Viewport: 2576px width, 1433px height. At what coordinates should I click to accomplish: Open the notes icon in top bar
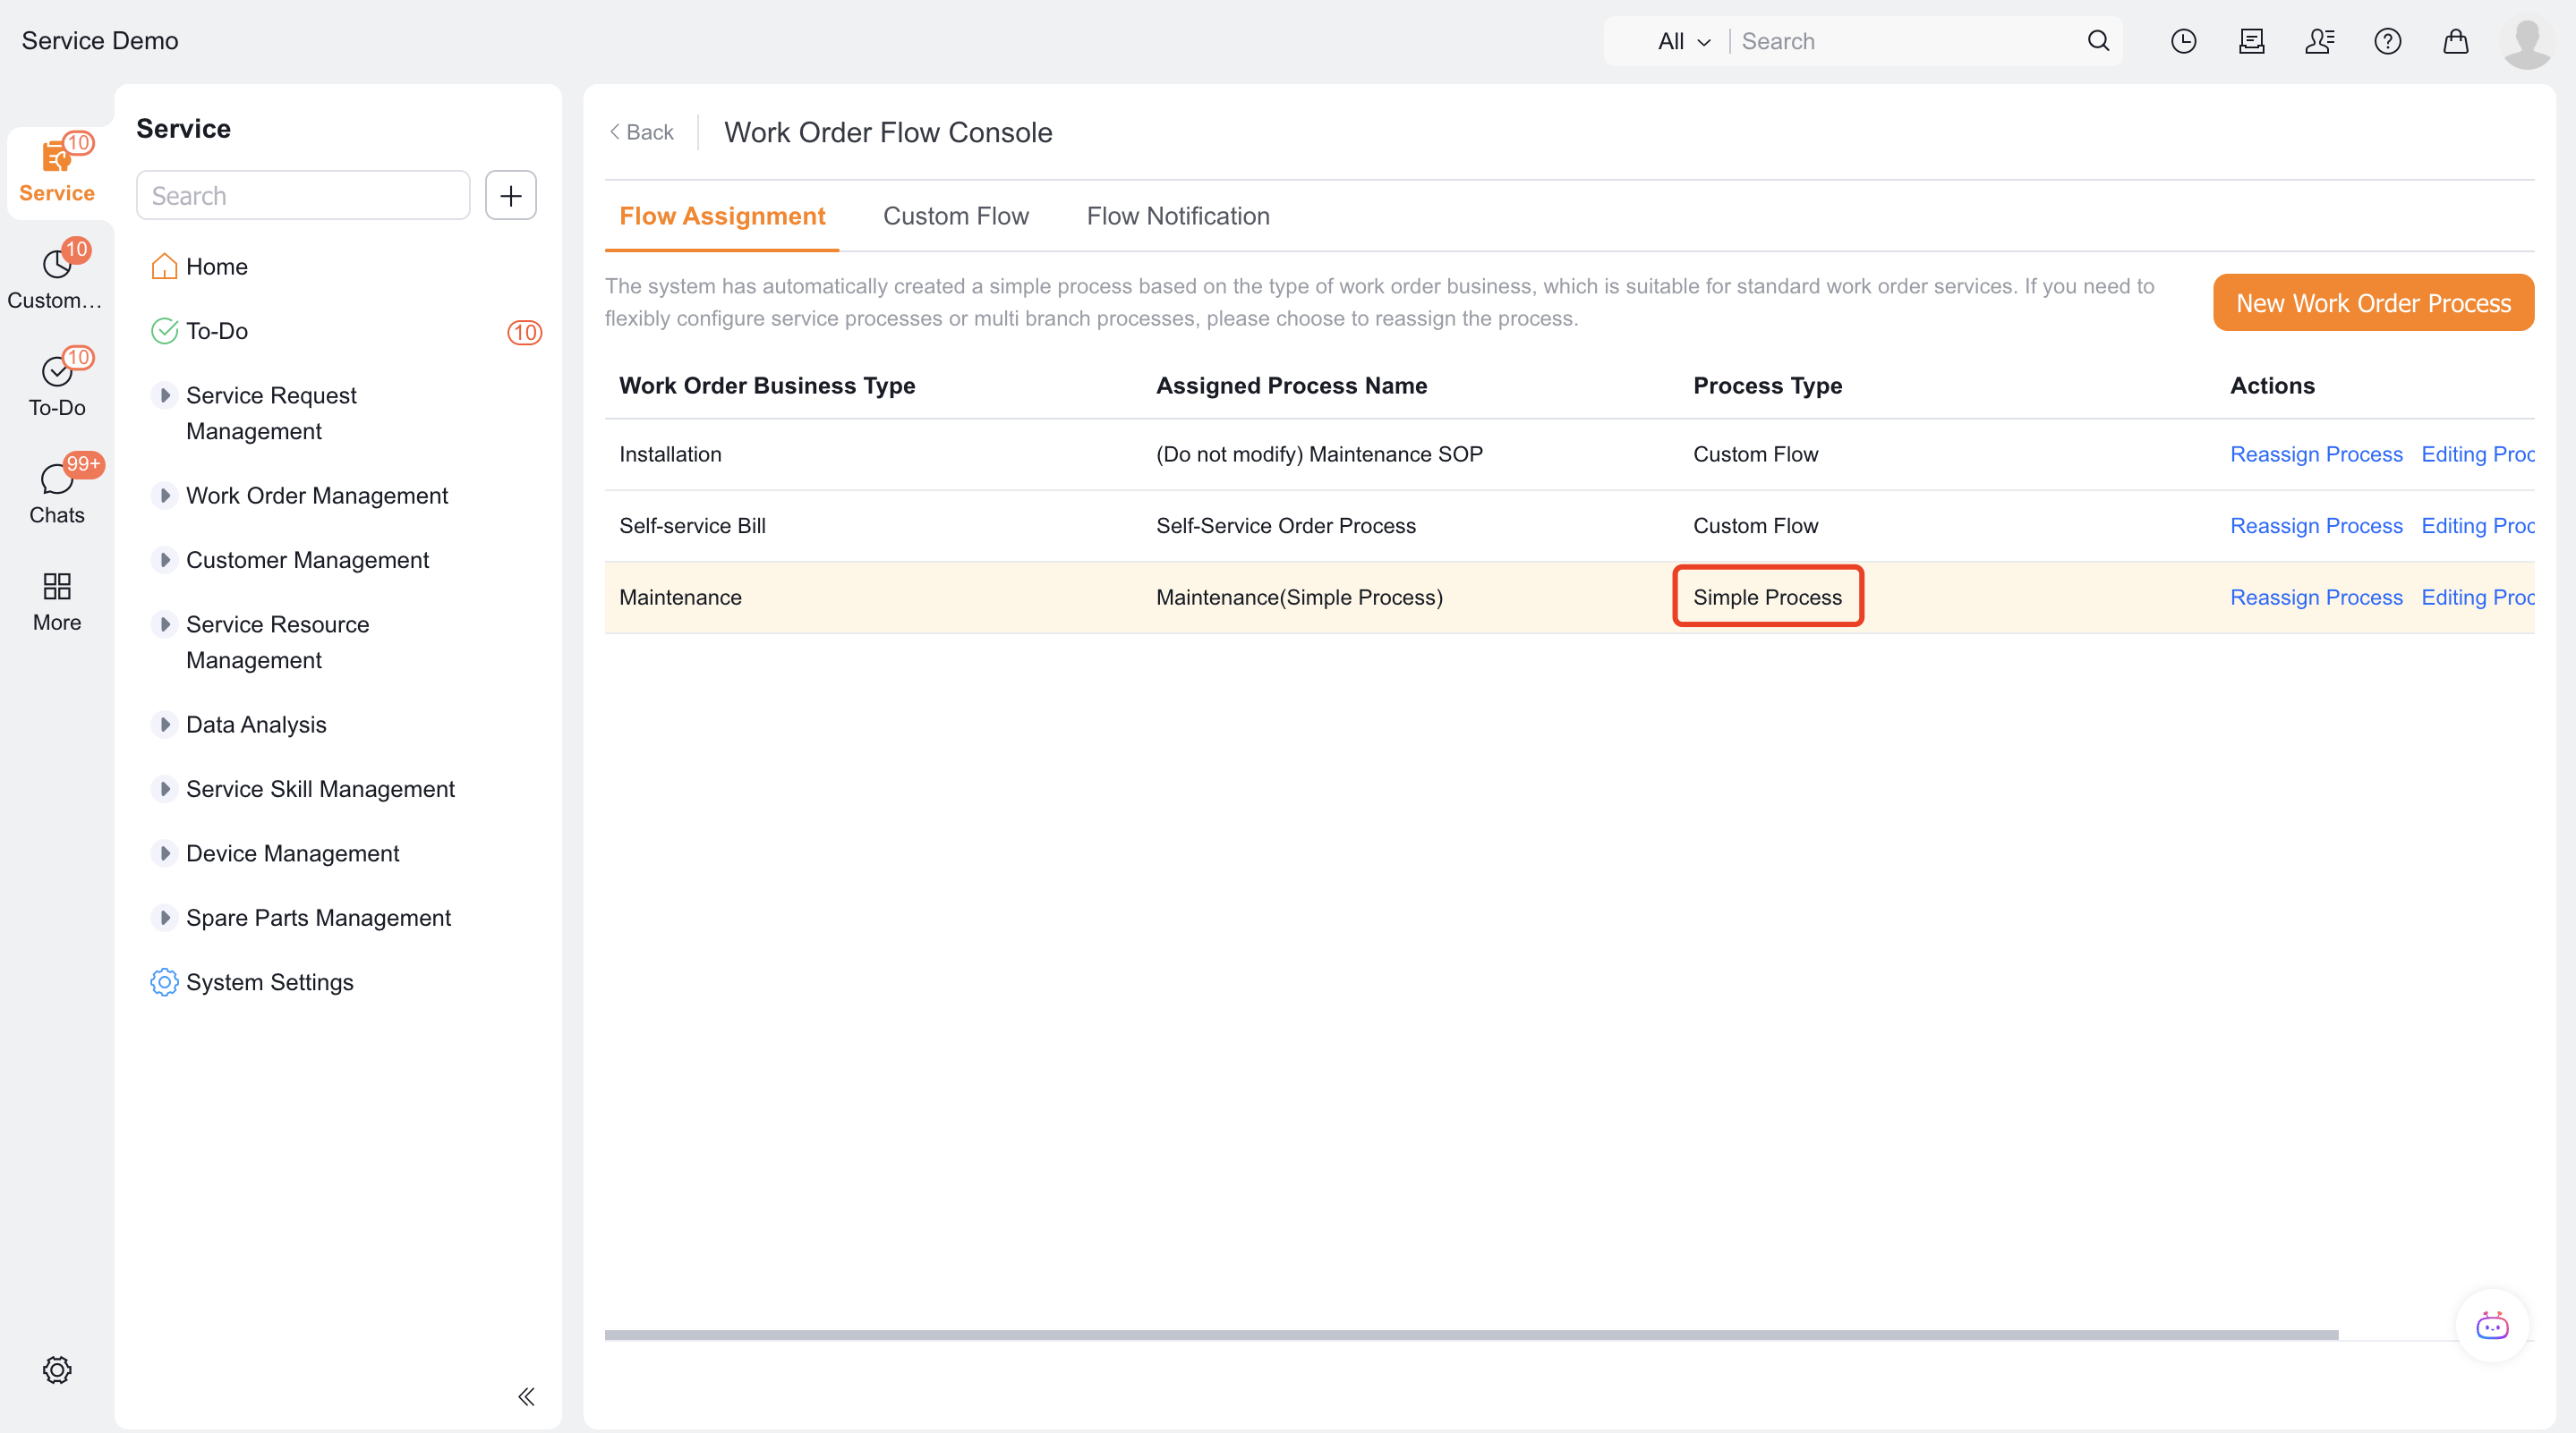pyautogui.click(x=2252, y=41)
